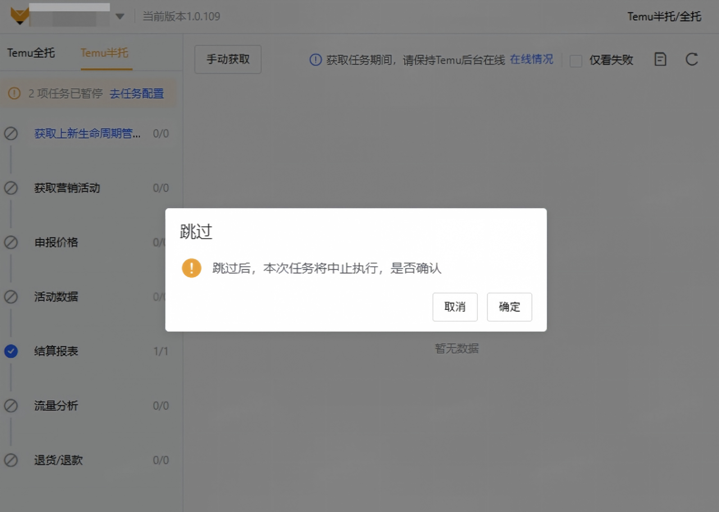
Task: Click the 0/0 count beside 流量分析
Action: pos(161,406)
